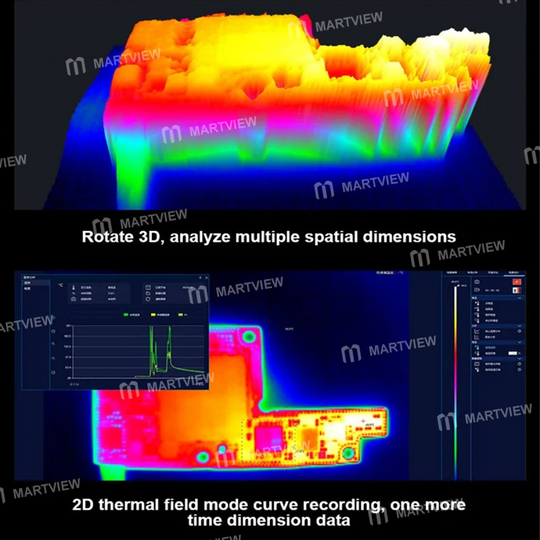540x540 pixels.
Task: Toggle eye icon next to line chart row
Action: (x=519, y=331)
